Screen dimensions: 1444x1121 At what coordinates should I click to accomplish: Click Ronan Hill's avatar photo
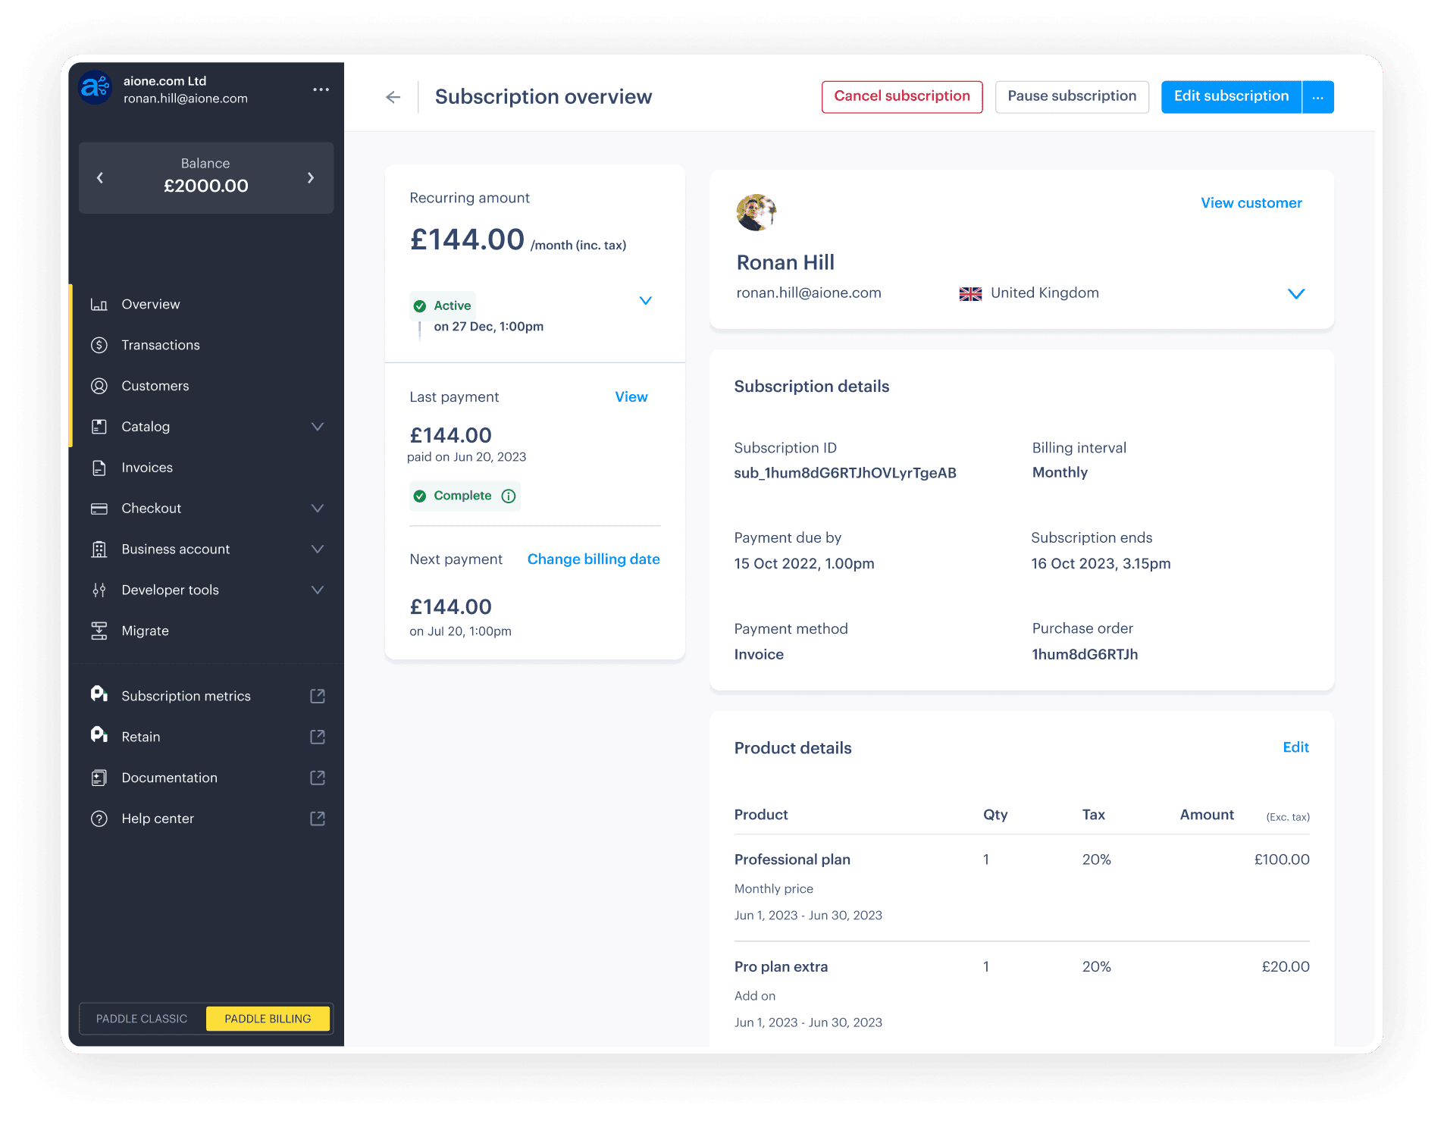tap(756, 212)
